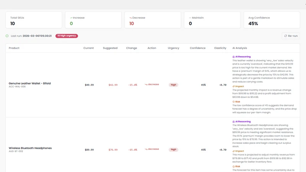Click the wallet row Impact icon
This screenshot has height=172, width=306.
pyautogui.click(x=233, y=86)
